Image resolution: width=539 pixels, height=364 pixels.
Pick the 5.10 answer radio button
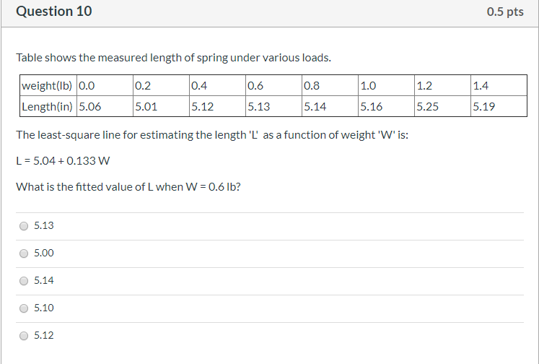tap(24, 308)
